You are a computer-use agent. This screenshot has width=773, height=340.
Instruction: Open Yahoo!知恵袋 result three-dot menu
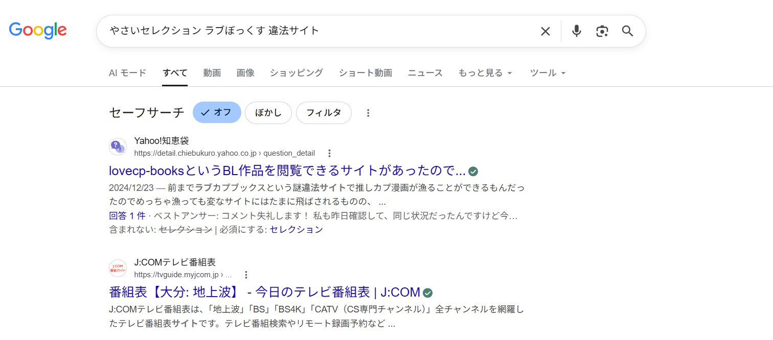coord(329,153)
